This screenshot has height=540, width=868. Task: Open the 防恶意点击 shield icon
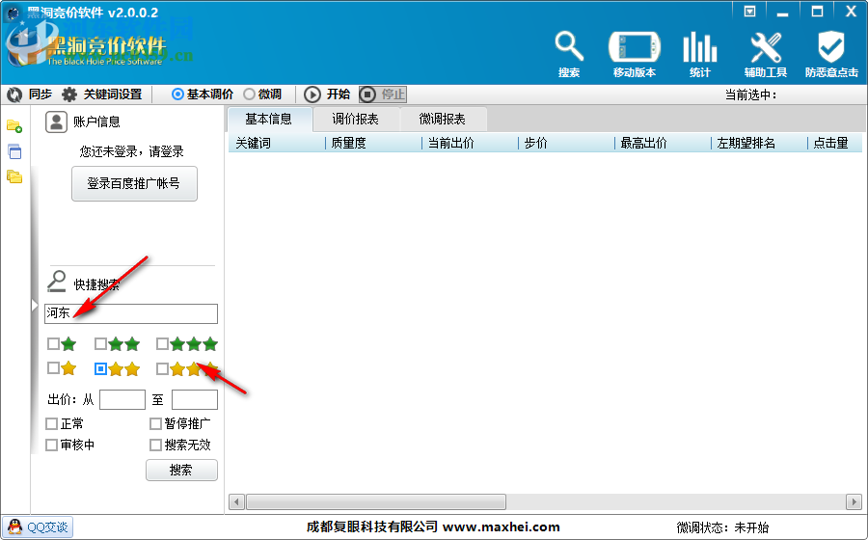click(831, 54)
